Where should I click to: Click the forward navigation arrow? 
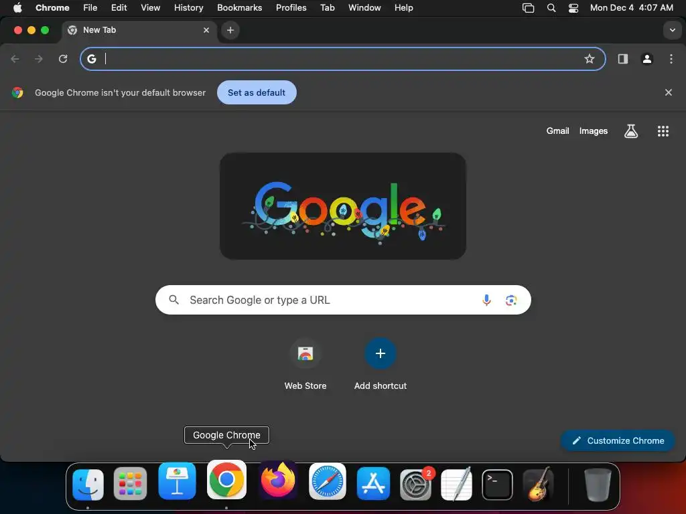[x=39, y=59]
